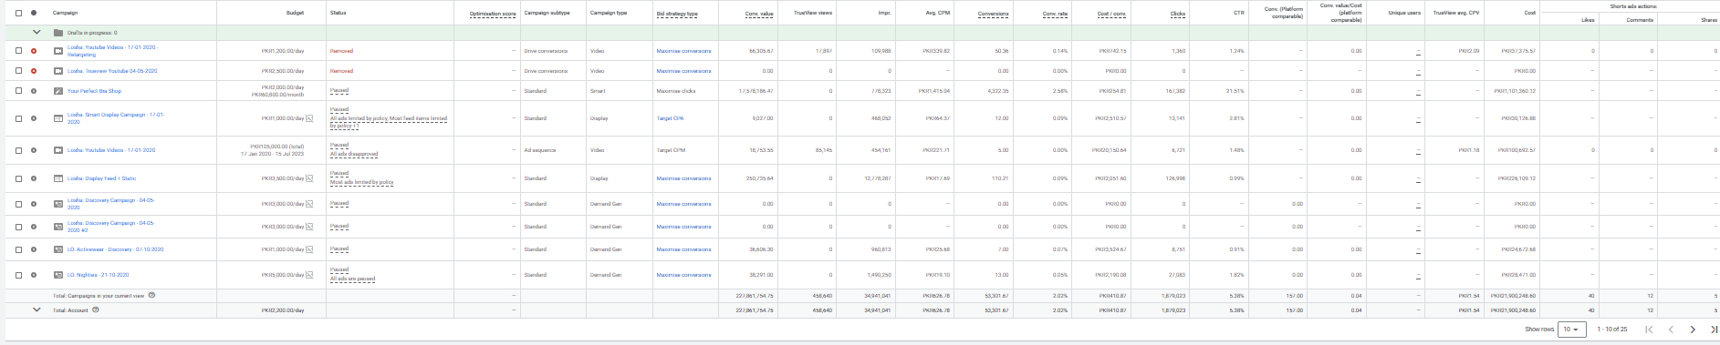Click folder icon beside Drafts in progress
The width and height of the screenshot is (1720, 345).
click(58, 33)
